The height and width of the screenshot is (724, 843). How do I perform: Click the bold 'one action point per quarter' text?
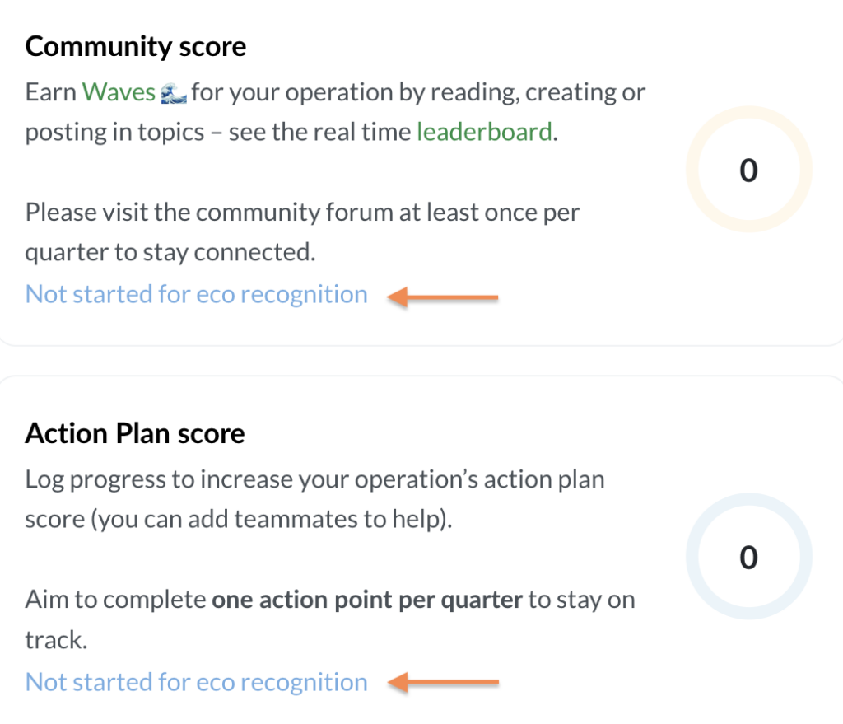pos(367,599)
